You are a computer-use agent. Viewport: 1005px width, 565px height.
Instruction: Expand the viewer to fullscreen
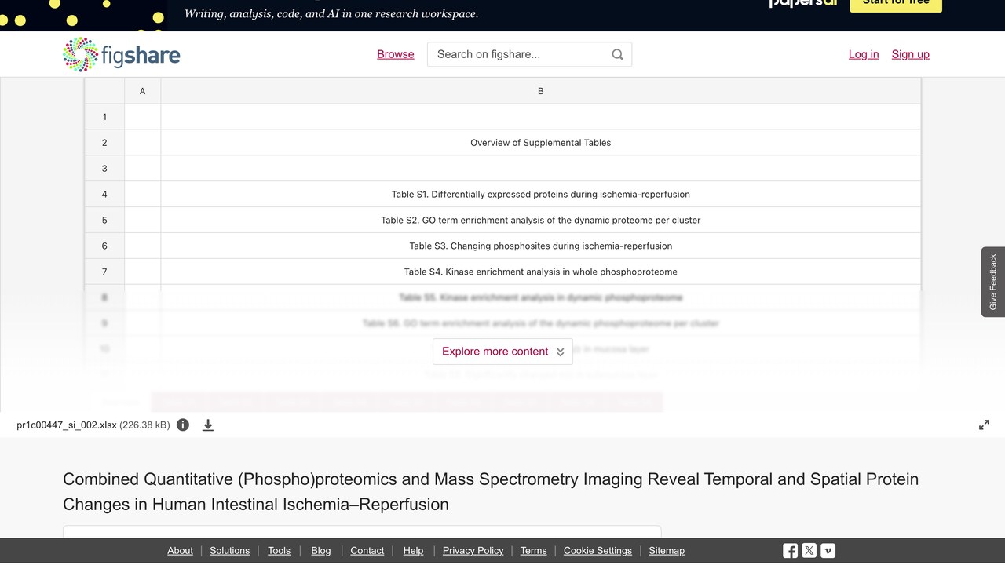coord(984,425)
